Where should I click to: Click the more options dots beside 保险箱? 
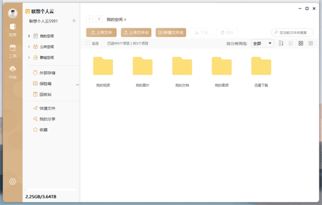77,84
